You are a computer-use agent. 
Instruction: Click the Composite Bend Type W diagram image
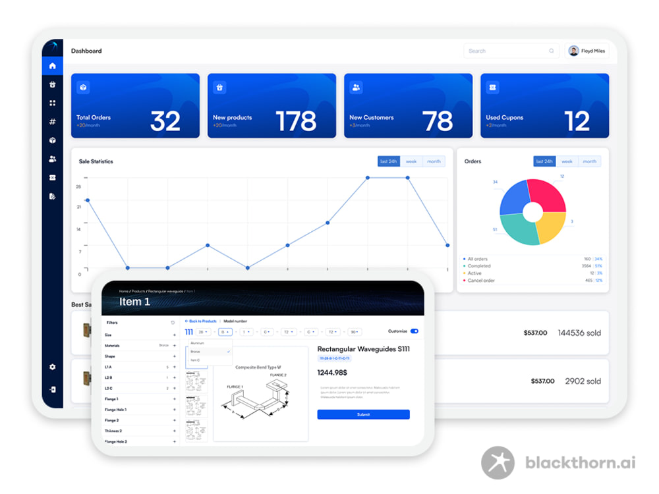(260, 394)
